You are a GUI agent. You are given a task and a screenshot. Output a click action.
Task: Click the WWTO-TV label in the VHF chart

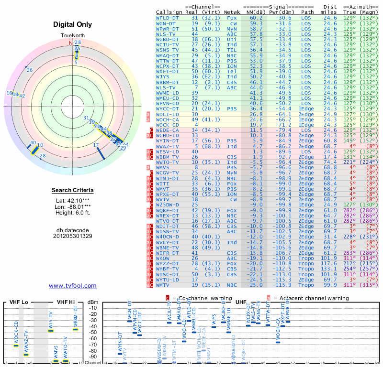pos(65,347)
